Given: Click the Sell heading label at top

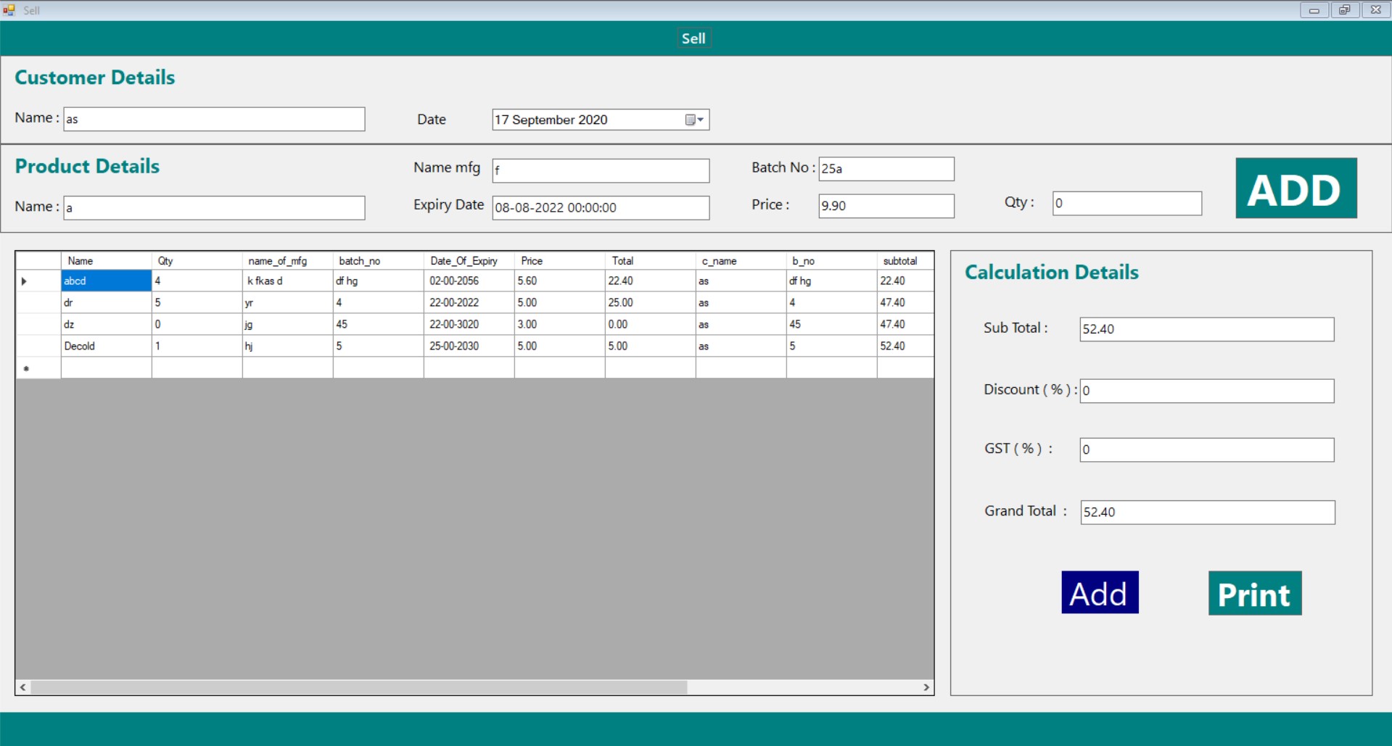Looking at the screenshot, I should coord(693,38).
